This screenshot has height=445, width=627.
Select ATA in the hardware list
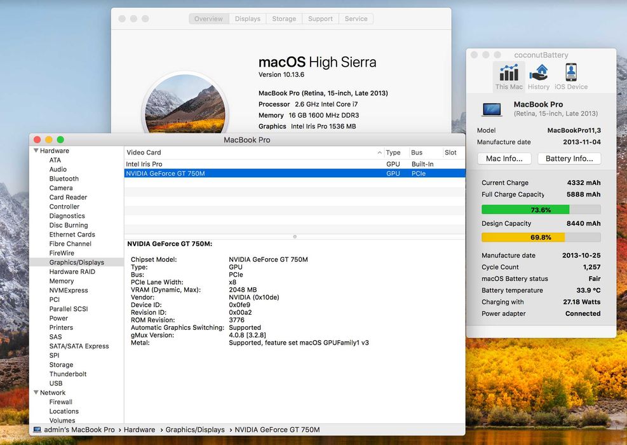[55, 160]
